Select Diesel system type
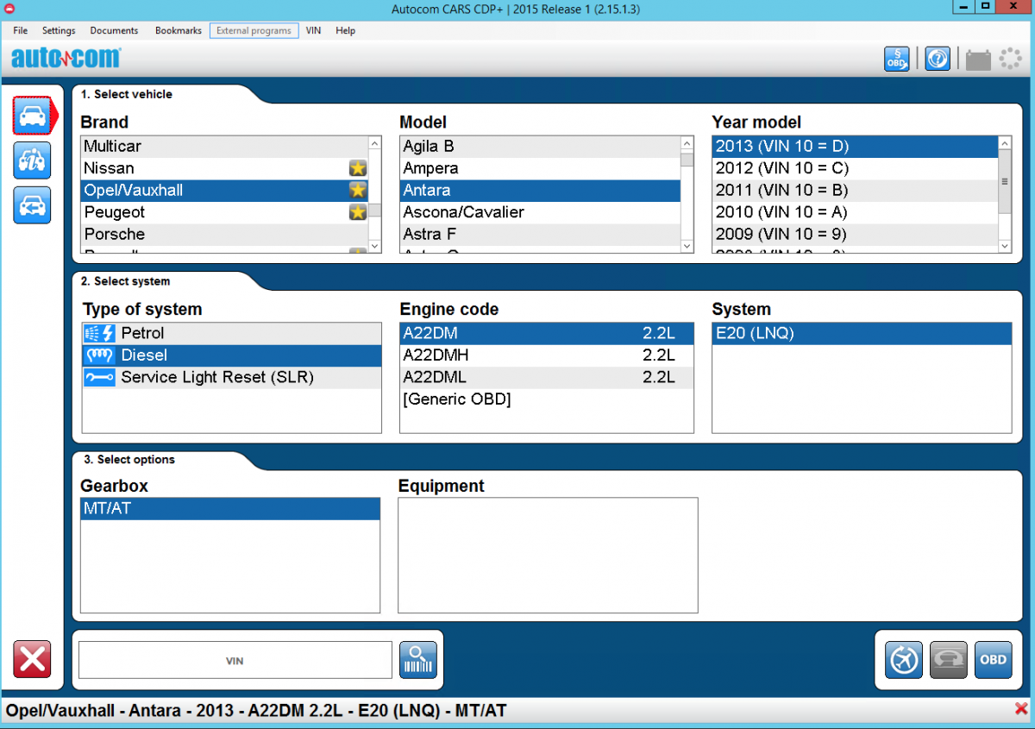The height and width of the screenshot is (729, 1035). coord(231,355)
